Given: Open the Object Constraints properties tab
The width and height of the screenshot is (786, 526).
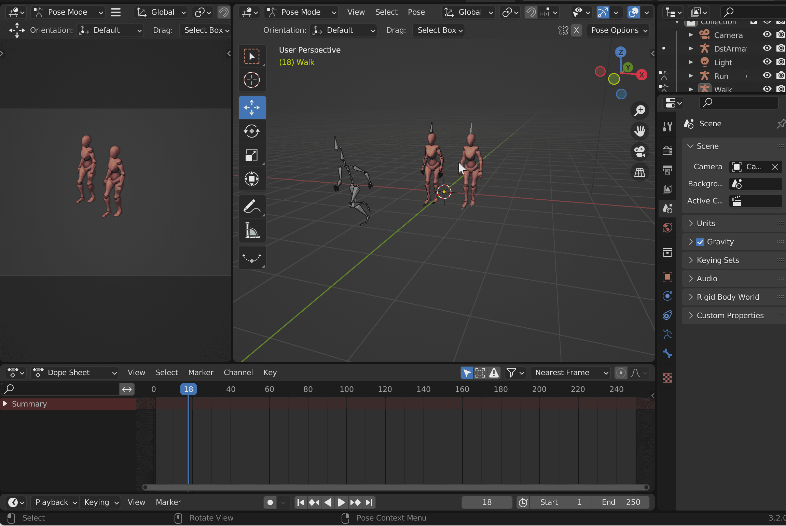Looking at the screenshot, I should (x=667, y=315).
